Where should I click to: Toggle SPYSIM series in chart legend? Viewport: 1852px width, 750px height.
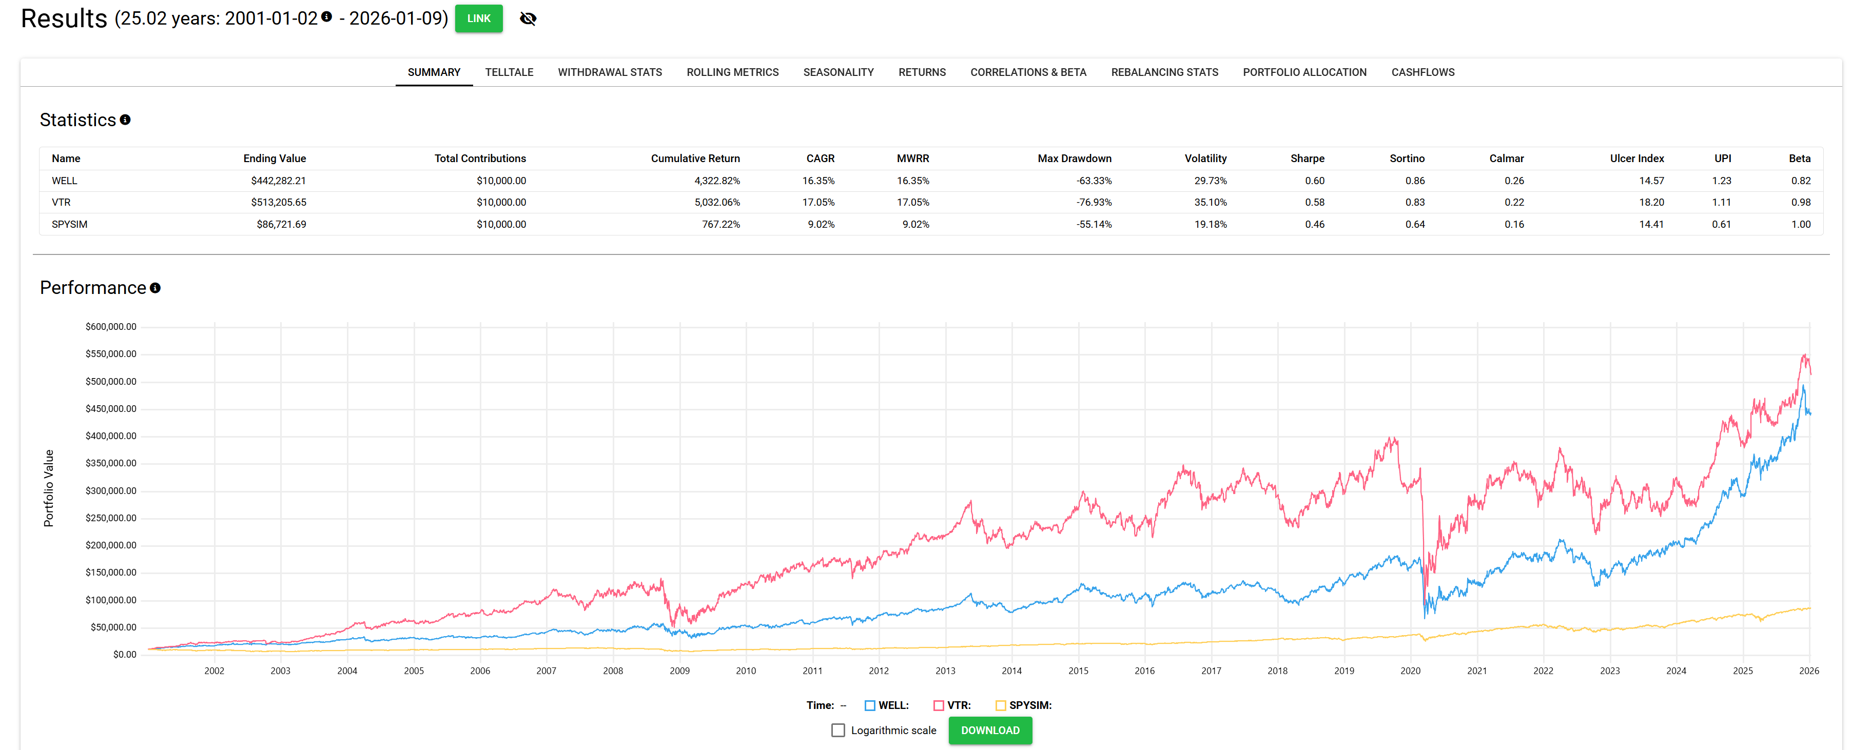point(1000,705)
